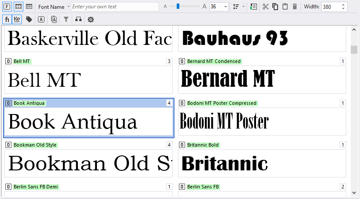Click the Bell MT preview tile
This screenshot has height=199, width=360.
click(89, 80)
